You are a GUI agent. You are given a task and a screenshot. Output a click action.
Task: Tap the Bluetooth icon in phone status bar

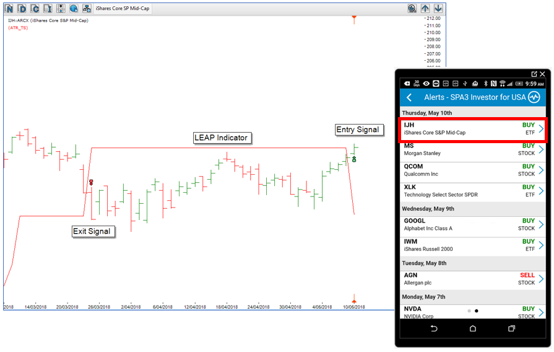(485, 84)
